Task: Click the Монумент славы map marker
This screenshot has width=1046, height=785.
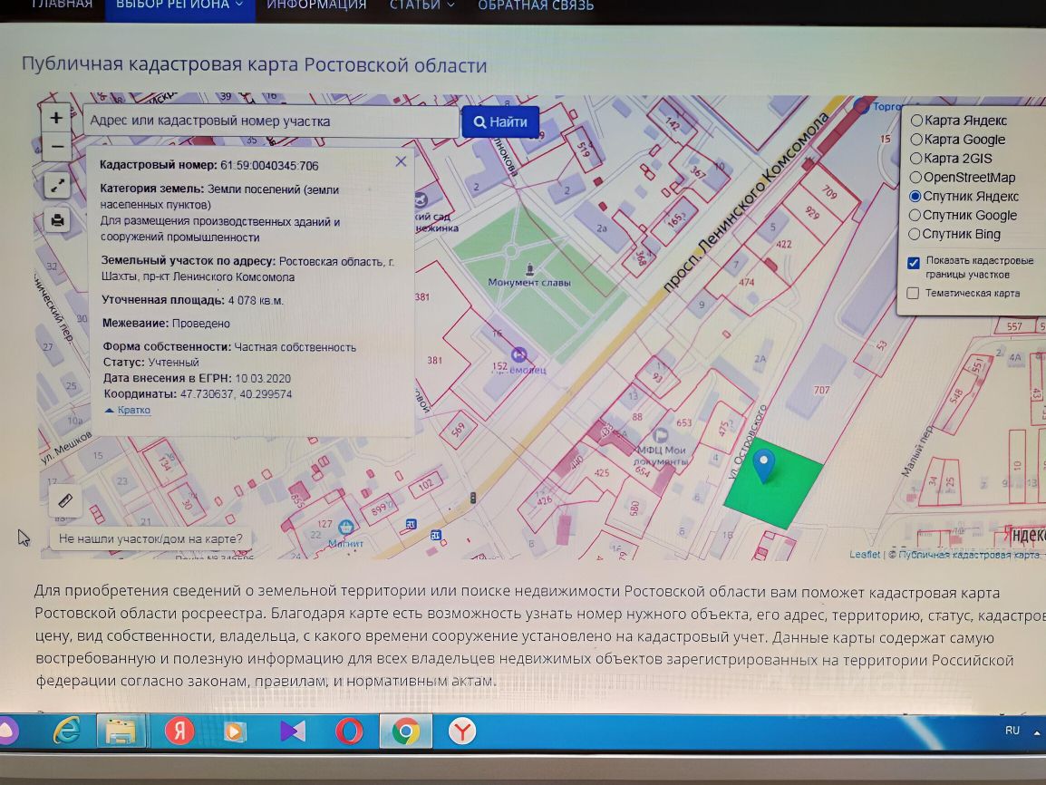Action: click(x=529, y=269)
